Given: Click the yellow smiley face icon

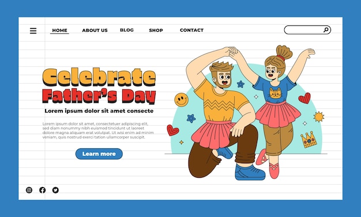Looking at the screenshot, I should 182,100.
